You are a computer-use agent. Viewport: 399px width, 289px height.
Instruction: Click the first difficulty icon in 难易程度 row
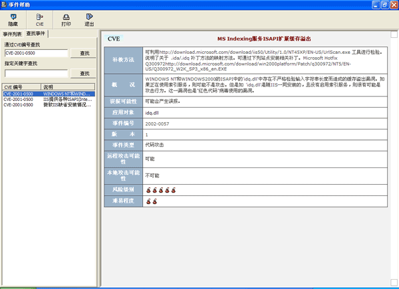(148, 201)
